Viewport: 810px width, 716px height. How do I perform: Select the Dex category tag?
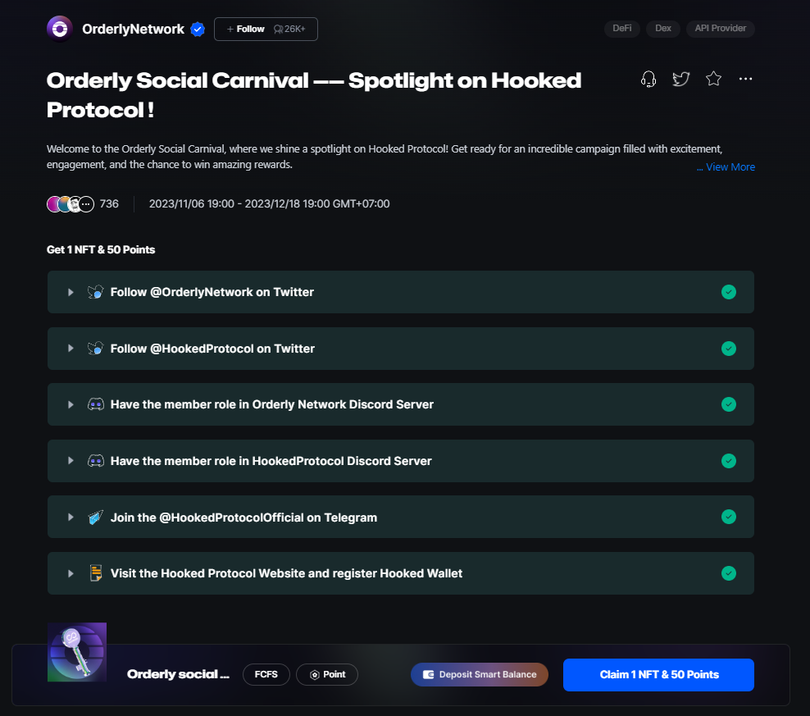pos(662,28)
